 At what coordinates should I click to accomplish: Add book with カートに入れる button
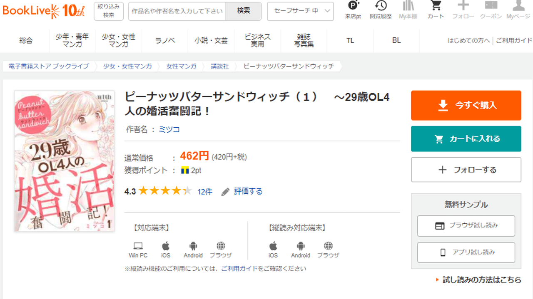(466, 139)
